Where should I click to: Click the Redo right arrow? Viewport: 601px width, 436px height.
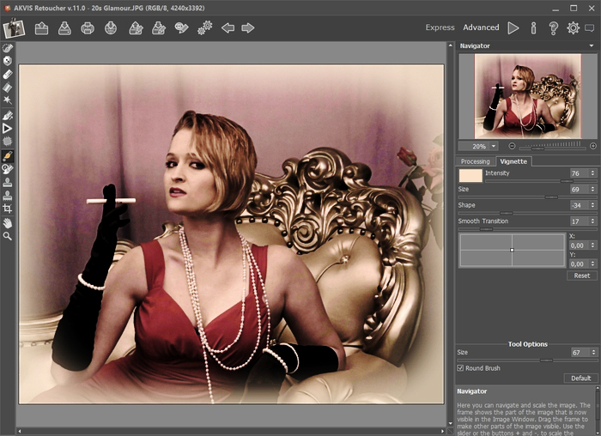[248, 27]
